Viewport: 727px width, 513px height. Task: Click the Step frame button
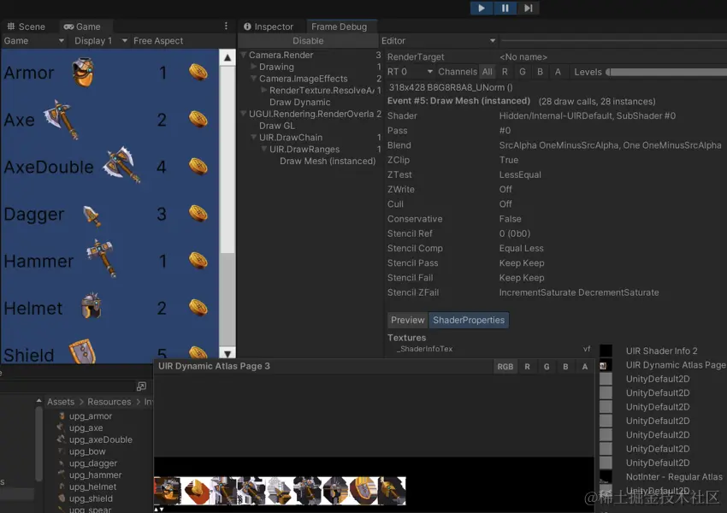(x=529, y=8)
